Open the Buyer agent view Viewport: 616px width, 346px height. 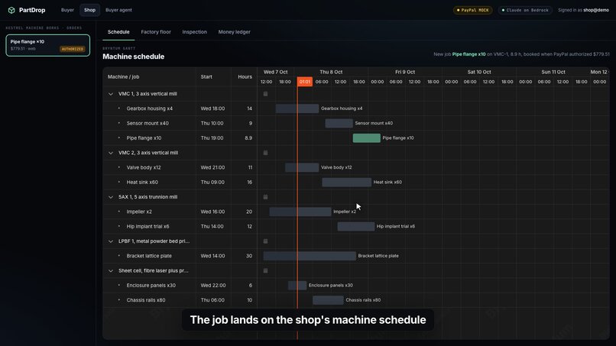point(118,10)
